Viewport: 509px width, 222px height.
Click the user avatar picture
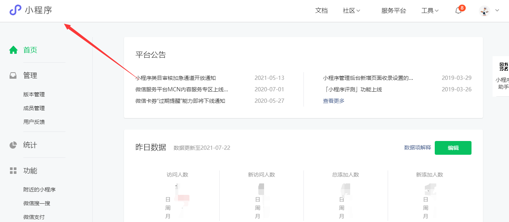tap(485, 11)
